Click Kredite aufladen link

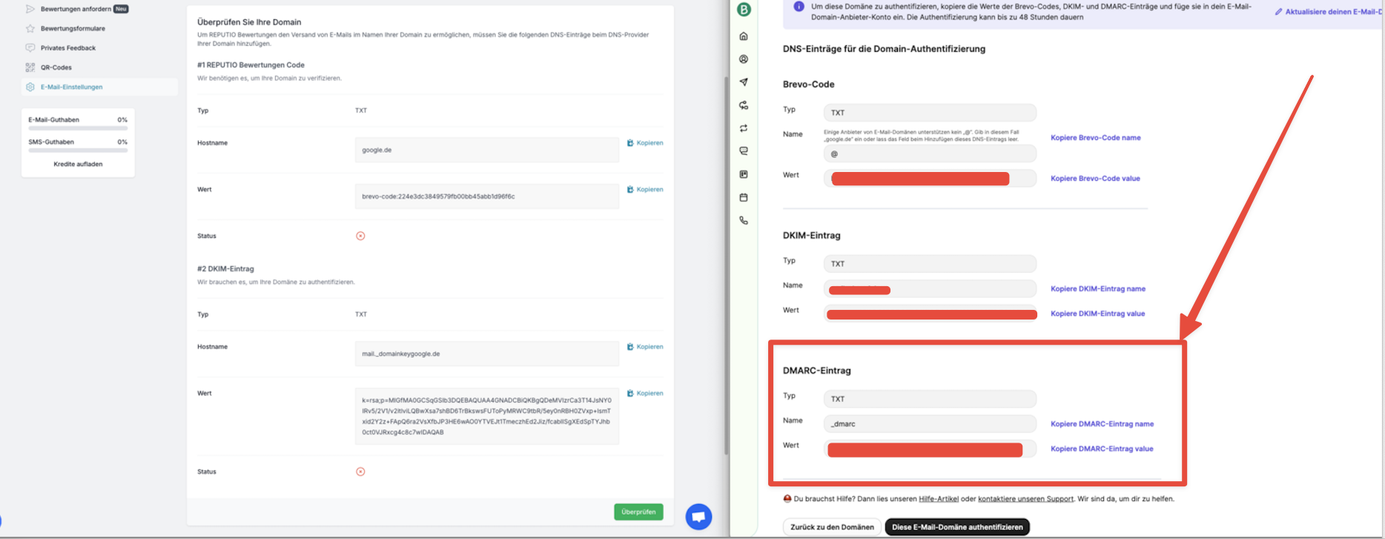coord(78,165)
